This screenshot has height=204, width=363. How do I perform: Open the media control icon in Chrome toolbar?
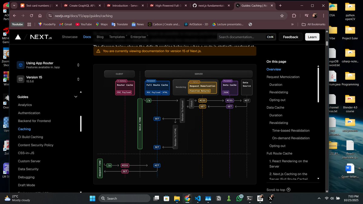[x=306, y=16]
